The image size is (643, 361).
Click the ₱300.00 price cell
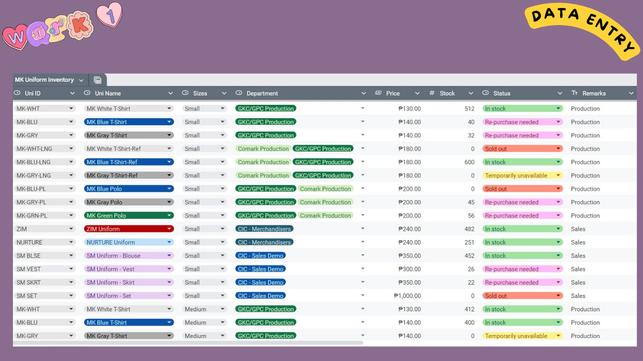(x=409, y=269)
